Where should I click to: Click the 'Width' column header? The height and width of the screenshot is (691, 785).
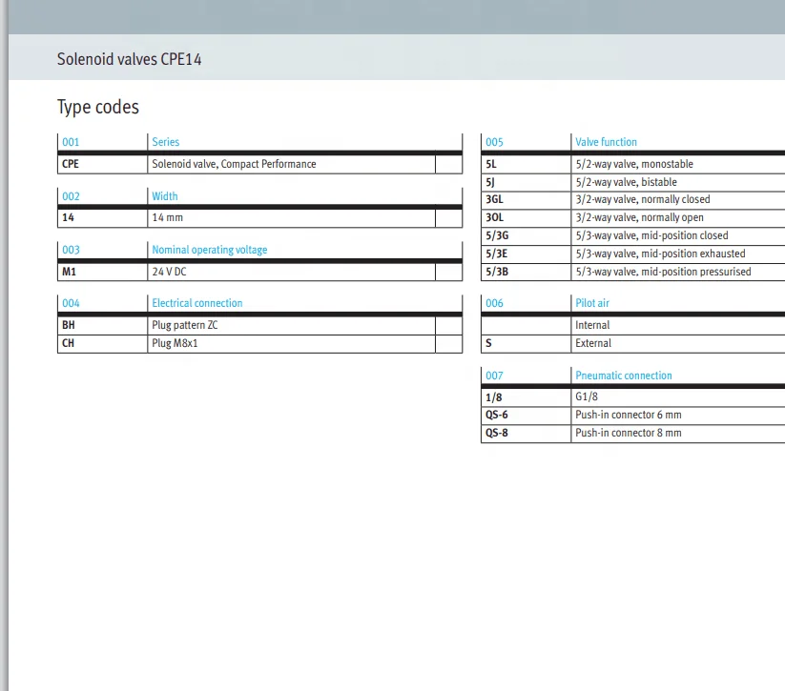pyautogui.click(x=165, y=195)
